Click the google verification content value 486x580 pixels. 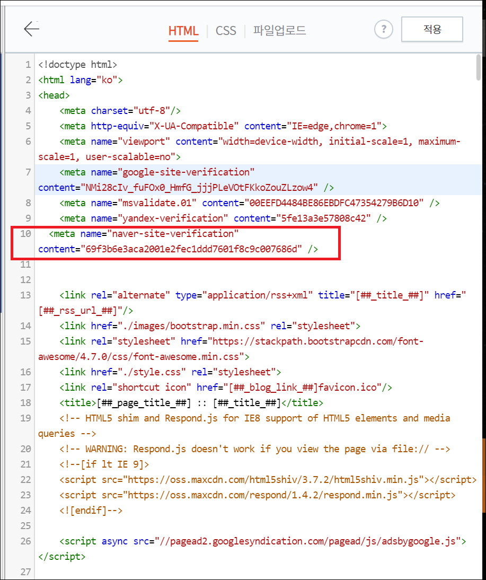199,188
